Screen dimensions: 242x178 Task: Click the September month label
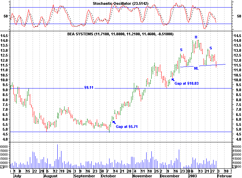click(x=84, y=176)
